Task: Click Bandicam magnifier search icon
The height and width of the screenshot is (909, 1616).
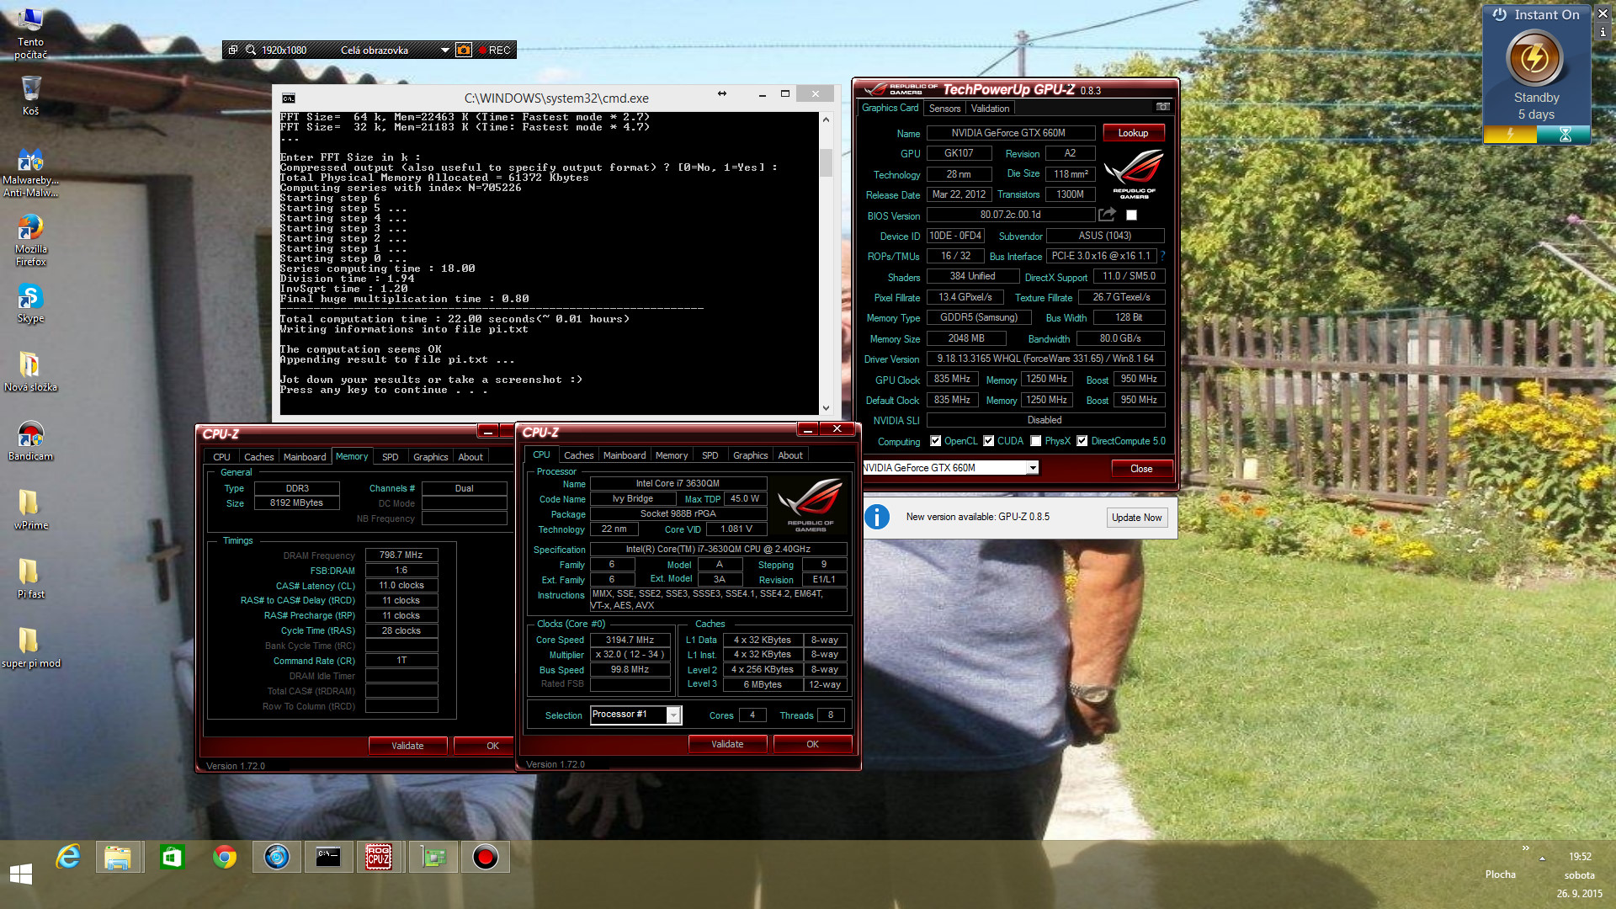Action: coord(251,50)
